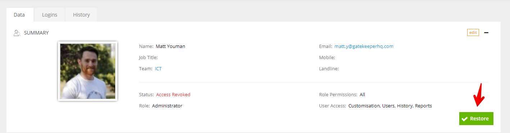Viewport: 510px width, 133px height.
Task: Switch to the Logins tab
Action: pos(50,15)
